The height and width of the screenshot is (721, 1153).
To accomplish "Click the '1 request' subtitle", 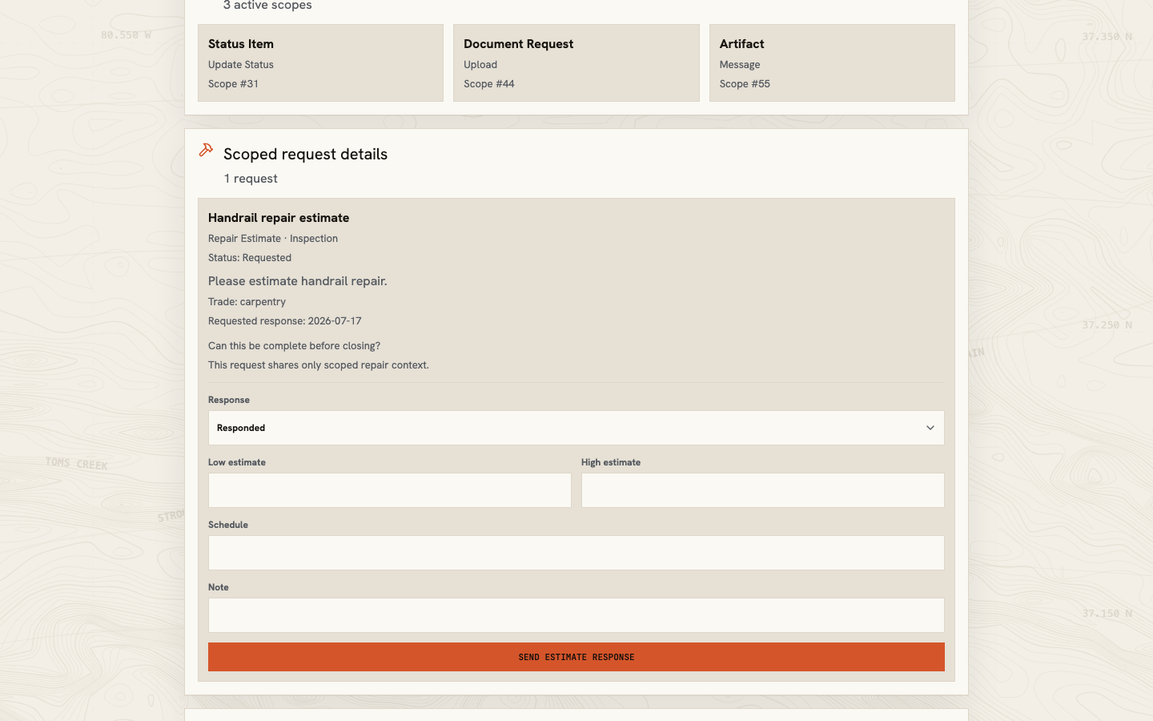I will tap(251, 179).
